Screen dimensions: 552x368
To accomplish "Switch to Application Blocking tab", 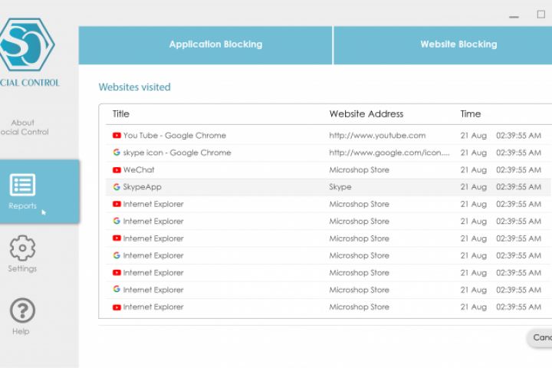I will click(215, 44).
